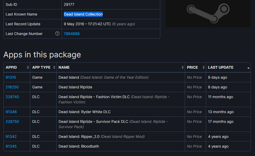
Task: Open app ID 91310 link
Action: [11, 77]
